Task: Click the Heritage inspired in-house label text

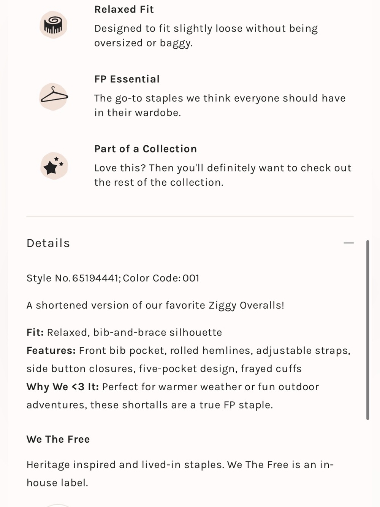Action: (x=180, y=474)
